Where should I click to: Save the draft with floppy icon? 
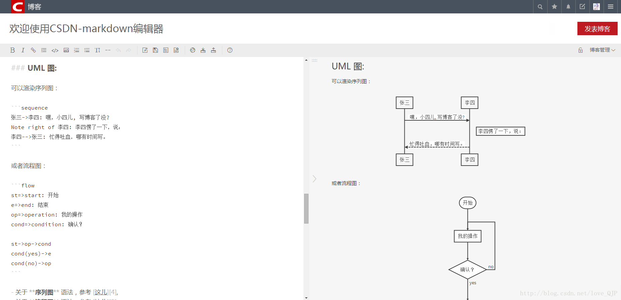click(155, 50)
